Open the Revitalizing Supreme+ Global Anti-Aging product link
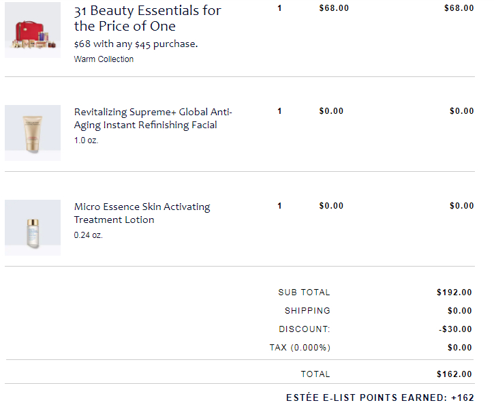 click(x=153, y=119)
